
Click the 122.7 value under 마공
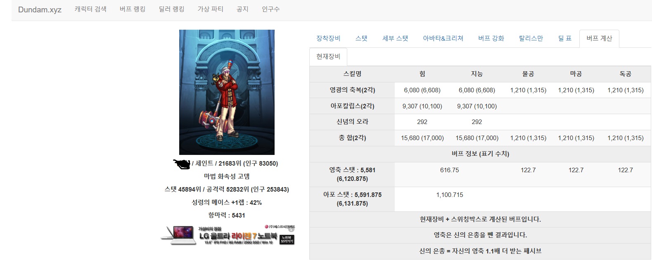tap(576, 170)
